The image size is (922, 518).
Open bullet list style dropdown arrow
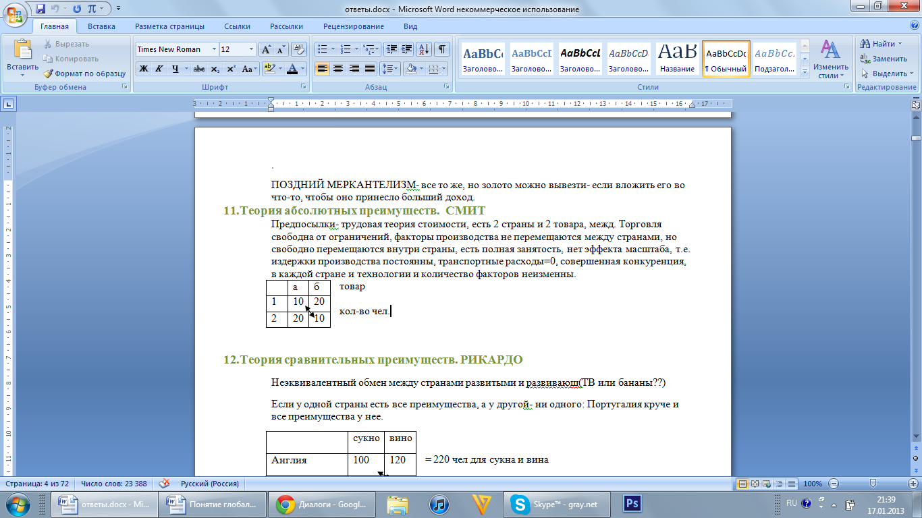[x=332, y=49]
